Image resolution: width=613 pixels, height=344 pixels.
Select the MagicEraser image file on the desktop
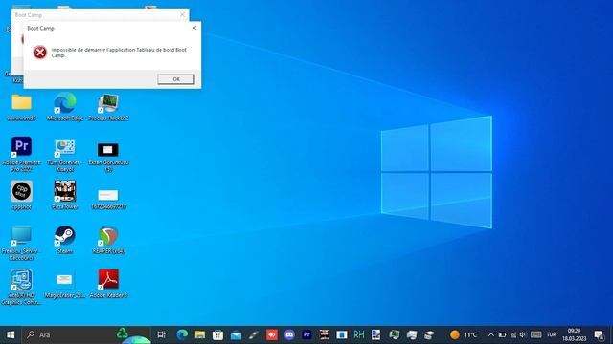coord(64,286)
